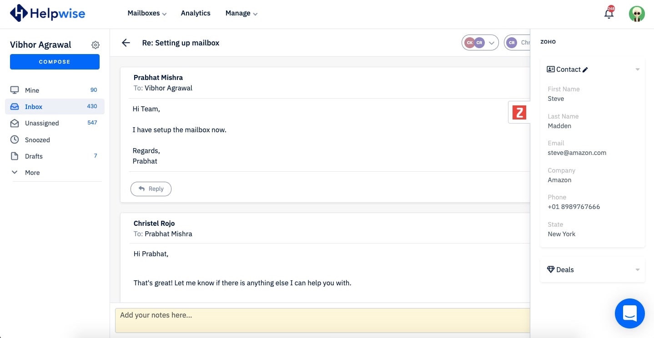
Task: Click the Compose button
Action: (x=55, y=62)
